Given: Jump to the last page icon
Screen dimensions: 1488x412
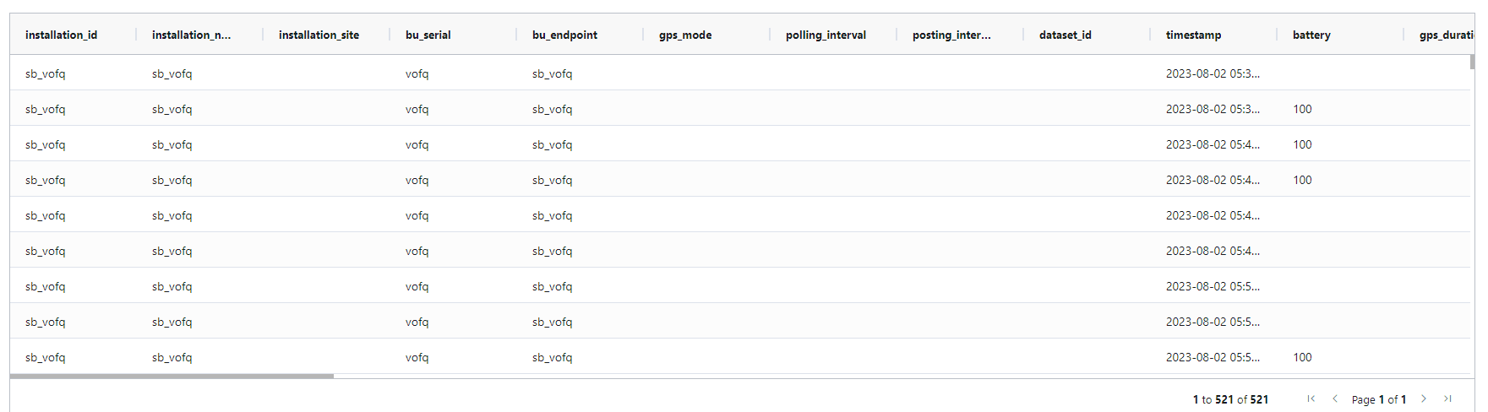Looking at the screenshot, I should tap(1447, 399).
